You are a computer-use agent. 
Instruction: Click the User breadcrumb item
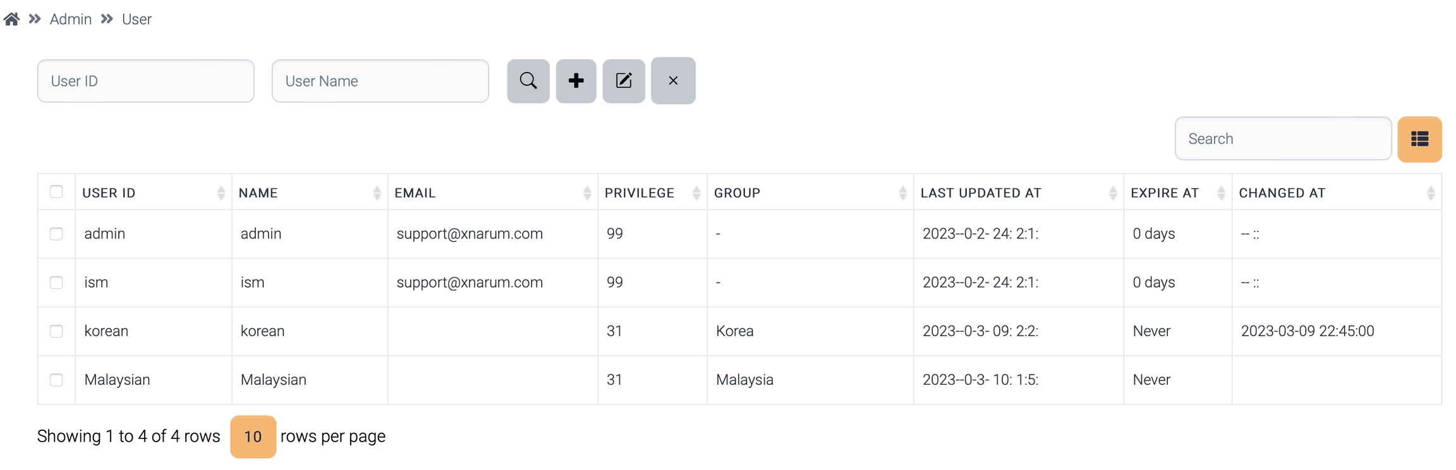136,20
